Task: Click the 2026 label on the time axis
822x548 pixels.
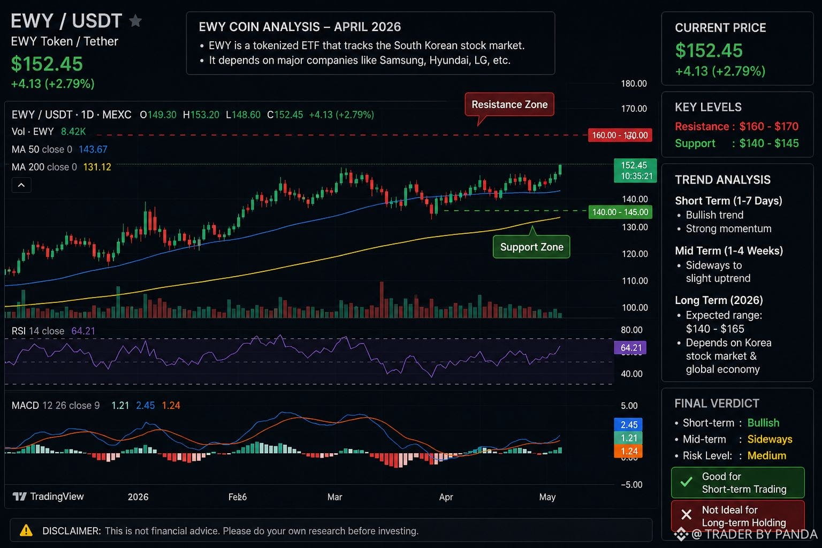Action: pos(138,497)
